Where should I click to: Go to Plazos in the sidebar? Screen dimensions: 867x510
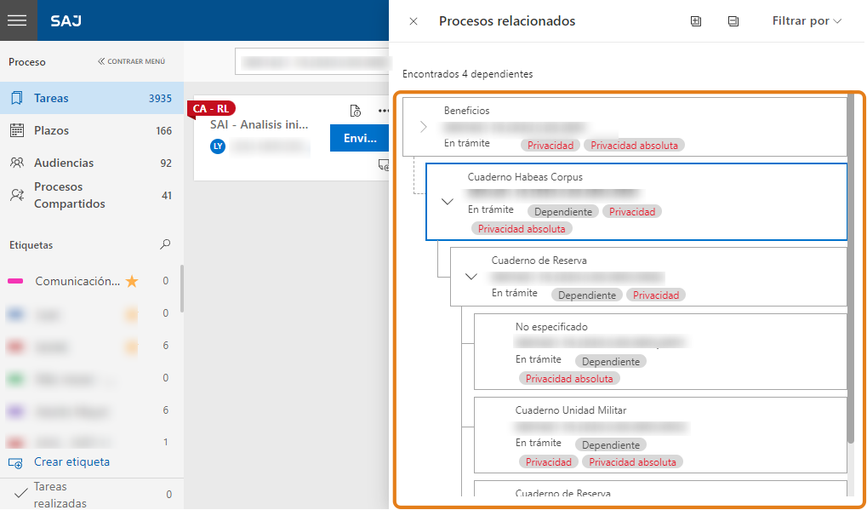coord(51,130)
